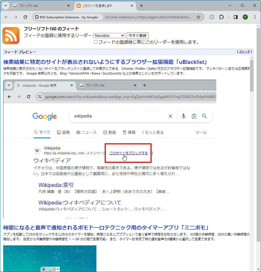This screenshot has height=272, width=261.
Task: Click the outer page scrollbar up arrow
Action: (258, 26)
